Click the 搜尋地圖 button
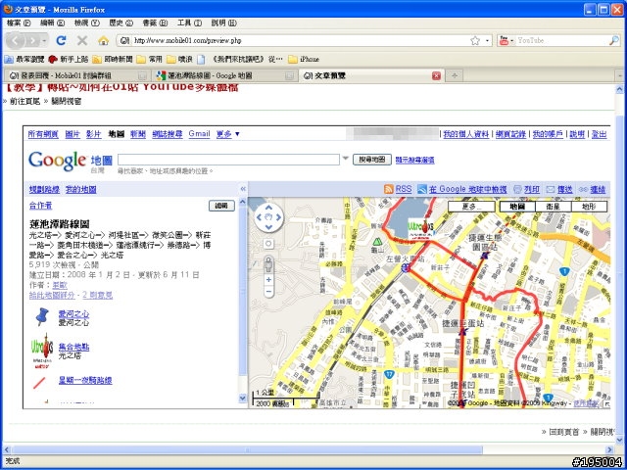Viewport: 627px width, 470px height. pos(372,160)
